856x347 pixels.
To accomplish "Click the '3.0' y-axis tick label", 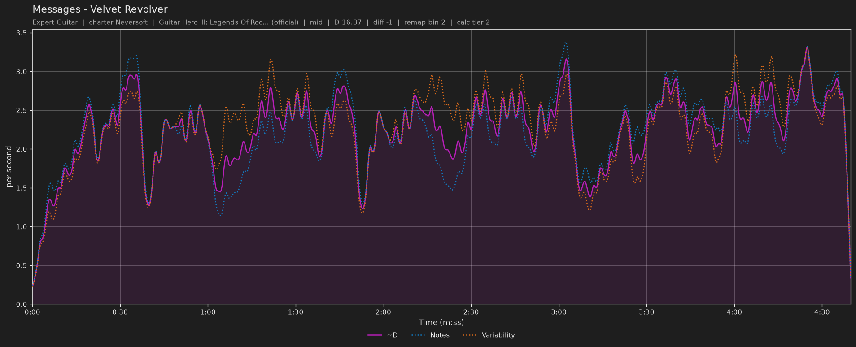I will [22, 72].
